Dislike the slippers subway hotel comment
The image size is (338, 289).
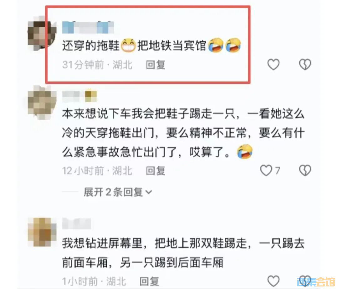click(305, 64)
